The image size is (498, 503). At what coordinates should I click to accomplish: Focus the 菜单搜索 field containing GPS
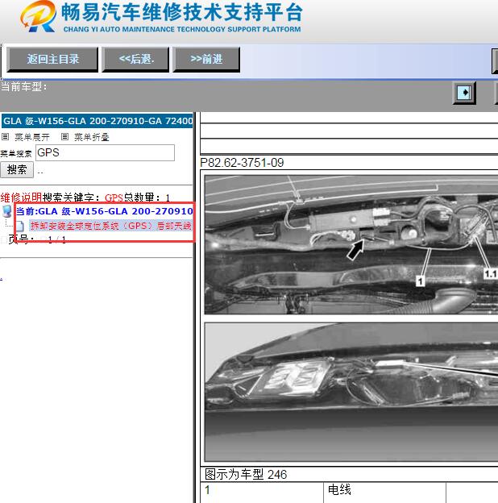click(x=106, y=152)
